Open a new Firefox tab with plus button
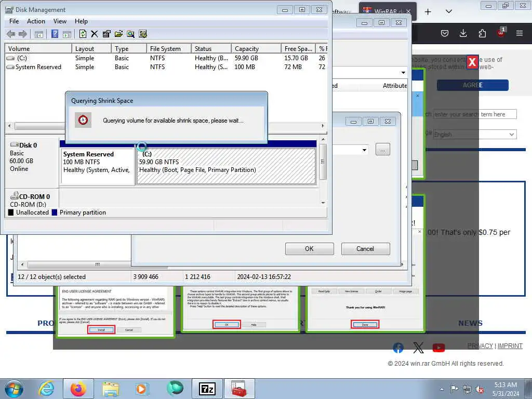Screen dimensions: 532x399 click(x=428, y=12)
